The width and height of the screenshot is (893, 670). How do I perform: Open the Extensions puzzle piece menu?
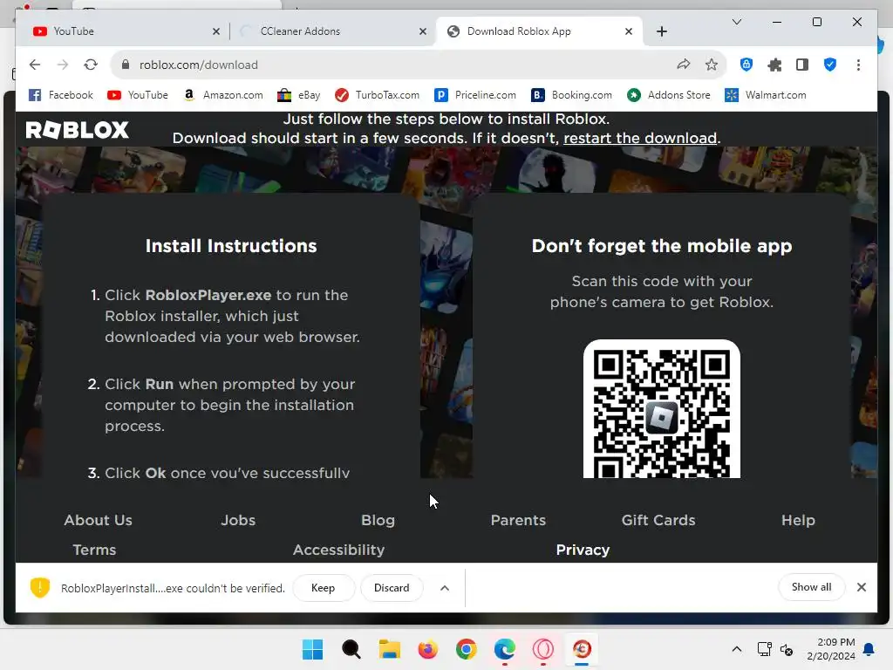[774, 65]
